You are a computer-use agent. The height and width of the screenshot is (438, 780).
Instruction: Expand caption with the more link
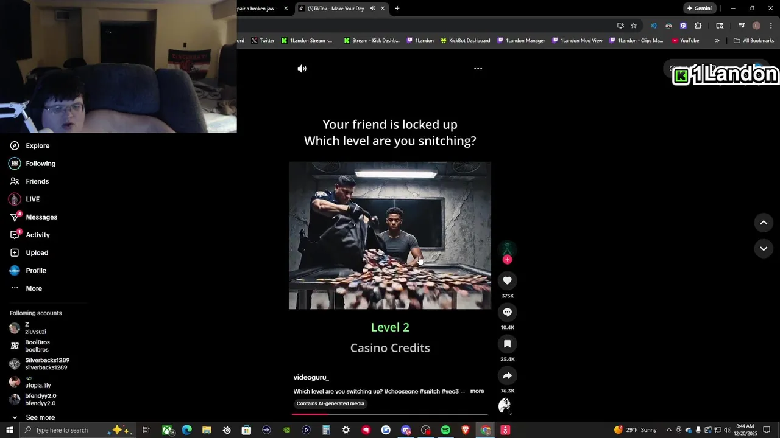477,391
